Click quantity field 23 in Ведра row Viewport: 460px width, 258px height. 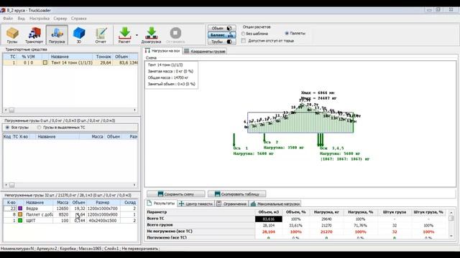click(x=10, y=209)
